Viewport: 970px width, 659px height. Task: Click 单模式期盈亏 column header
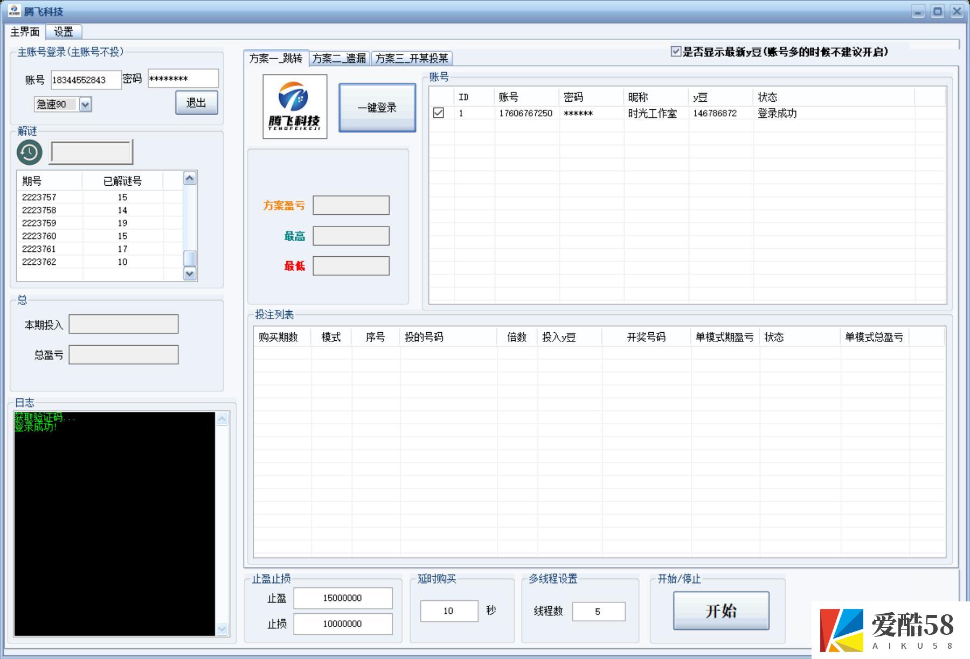click(725, 337)
